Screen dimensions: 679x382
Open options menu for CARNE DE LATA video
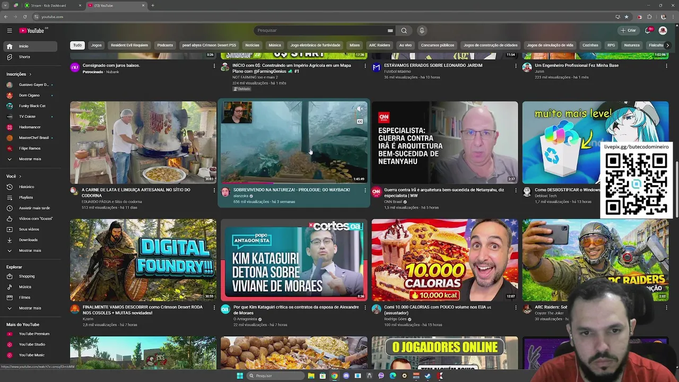coord(214,190)
